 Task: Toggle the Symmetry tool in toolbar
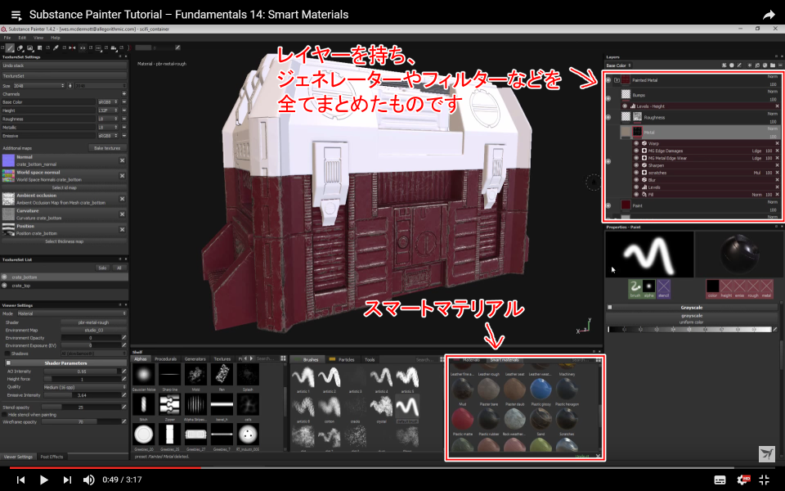pyautogui.click(x=72, y=48)
